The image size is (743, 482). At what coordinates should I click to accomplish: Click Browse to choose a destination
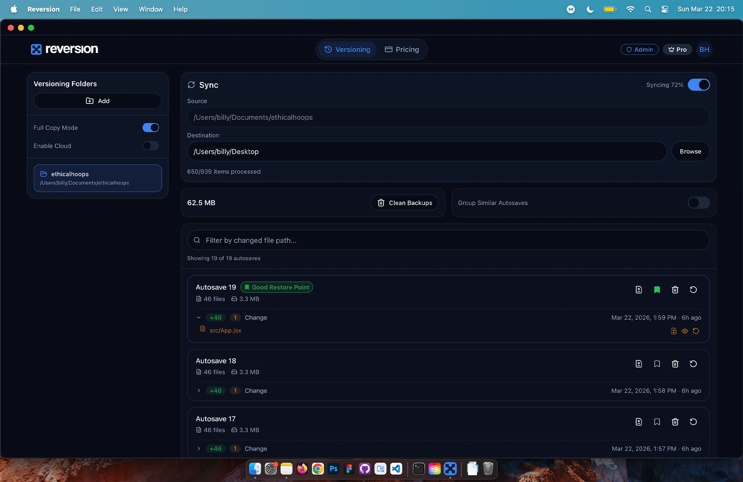tap(690, 151)
